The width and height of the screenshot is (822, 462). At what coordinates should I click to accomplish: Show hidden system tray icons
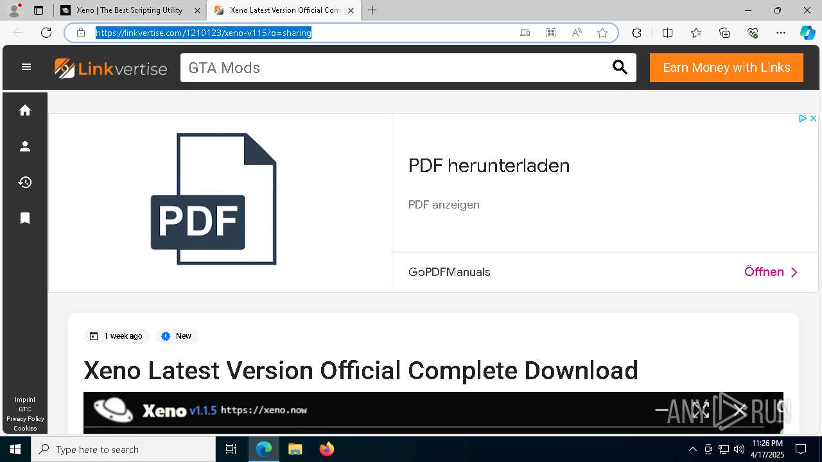[692, 449]
